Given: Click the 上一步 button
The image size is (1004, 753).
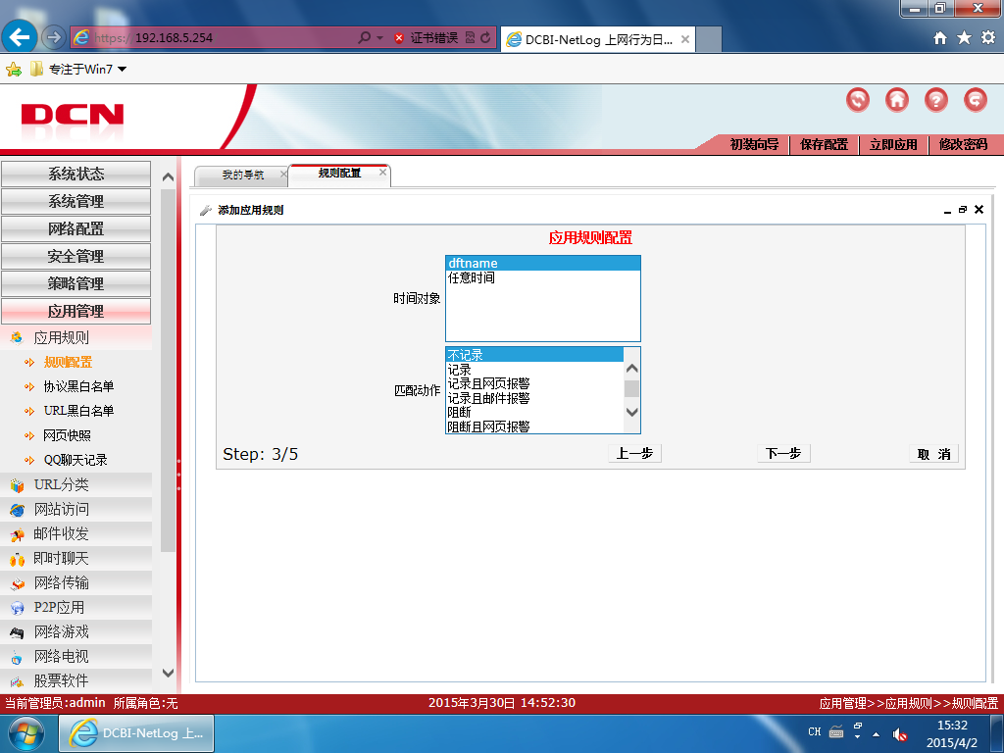Looking at the screenshot, I should [x=634, y=453].
